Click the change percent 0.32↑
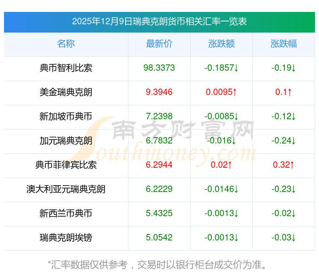 tap(284, 165)
